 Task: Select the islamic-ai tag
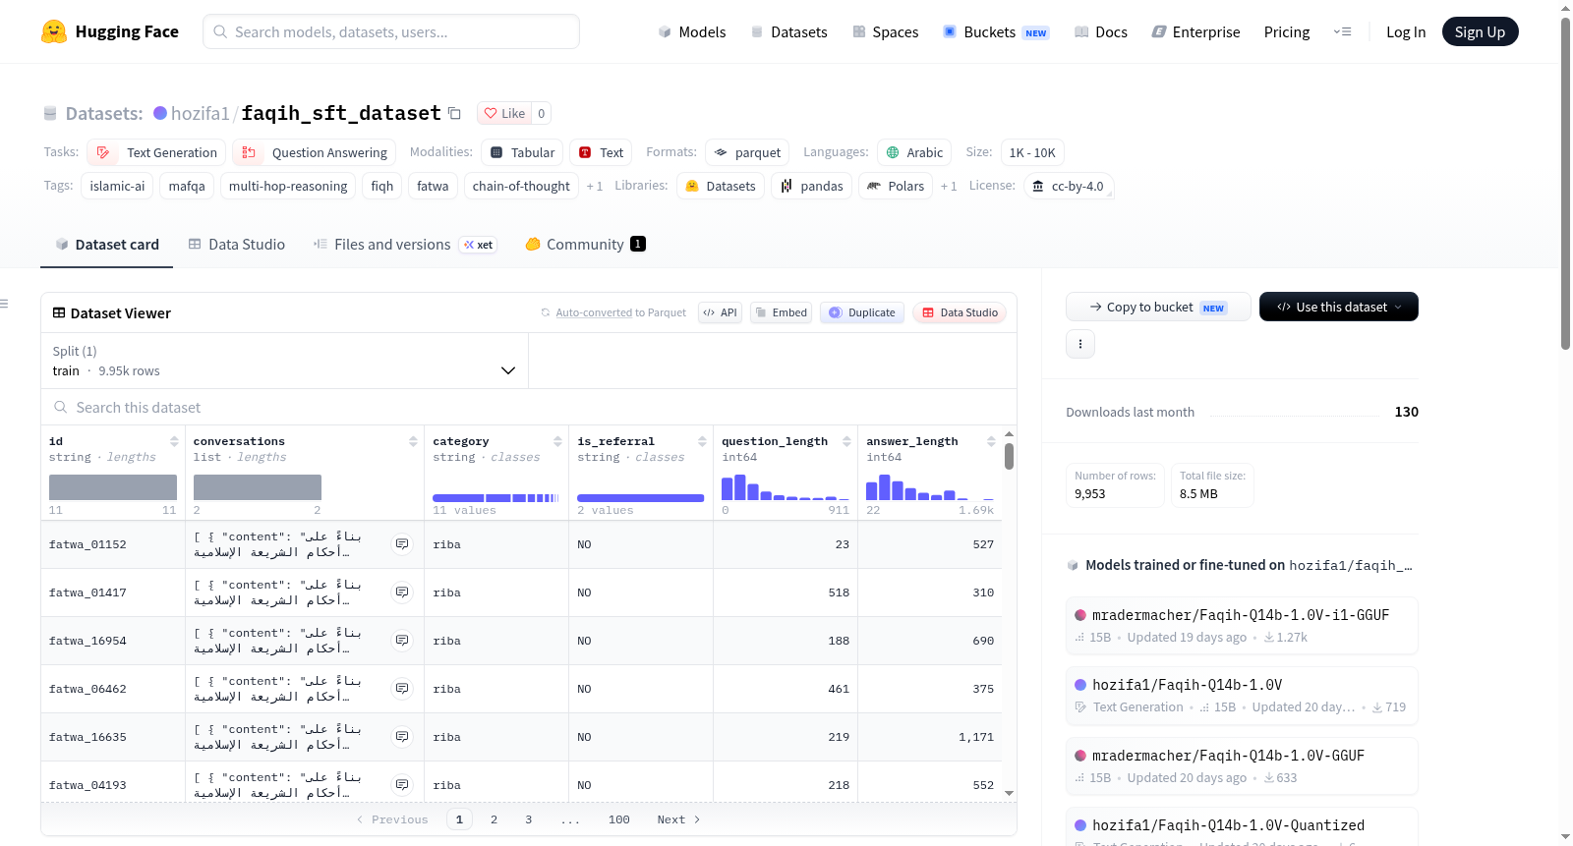pyautogui.click(x=117, y=186)
